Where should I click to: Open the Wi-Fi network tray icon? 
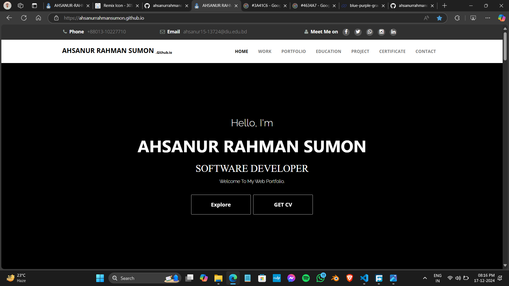pos(450,278)
